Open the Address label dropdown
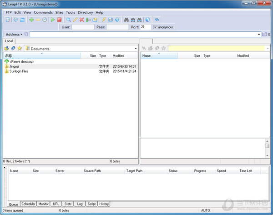The image size is (273, 215). tap(14, 34)
